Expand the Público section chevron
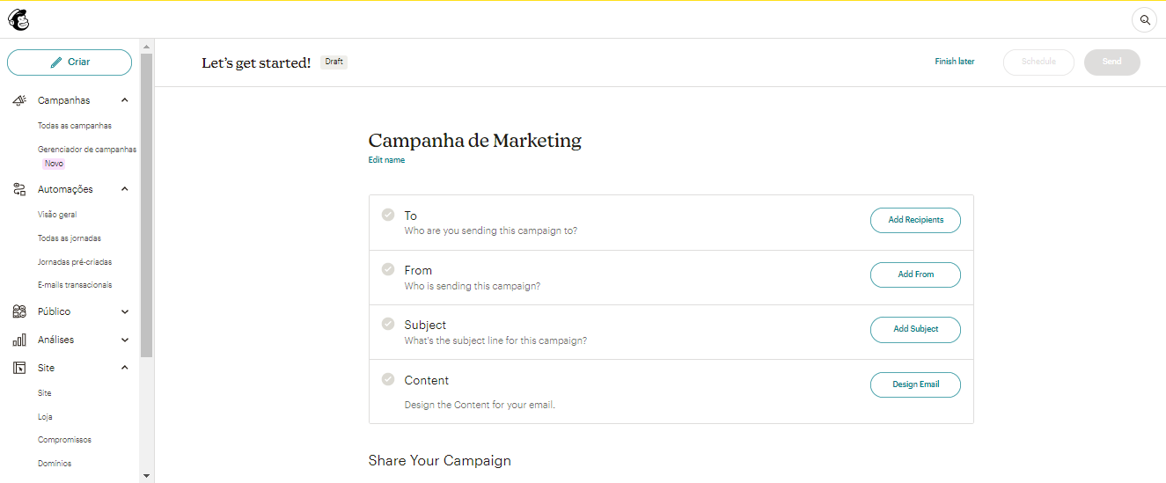 (125, 311)
